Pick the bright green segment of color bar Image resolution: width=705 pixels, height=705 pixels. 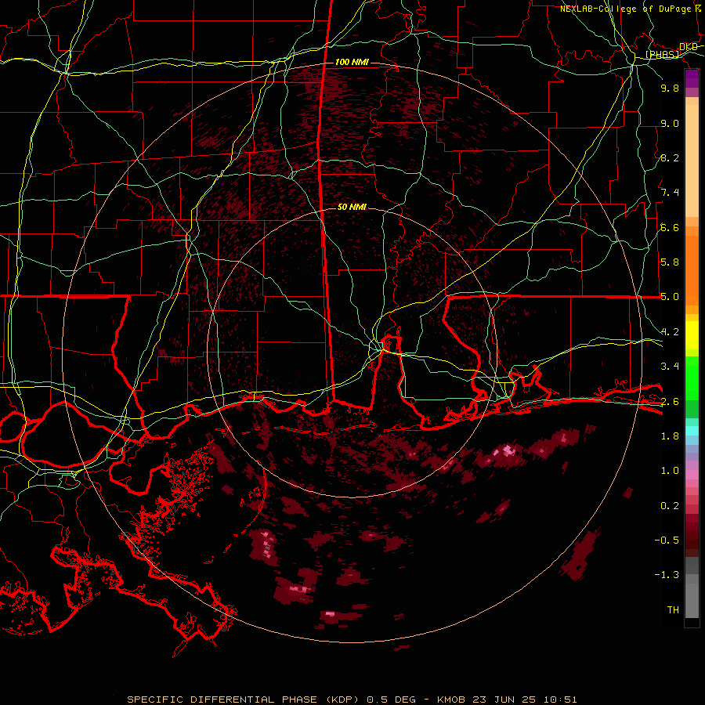pos(692,378)
